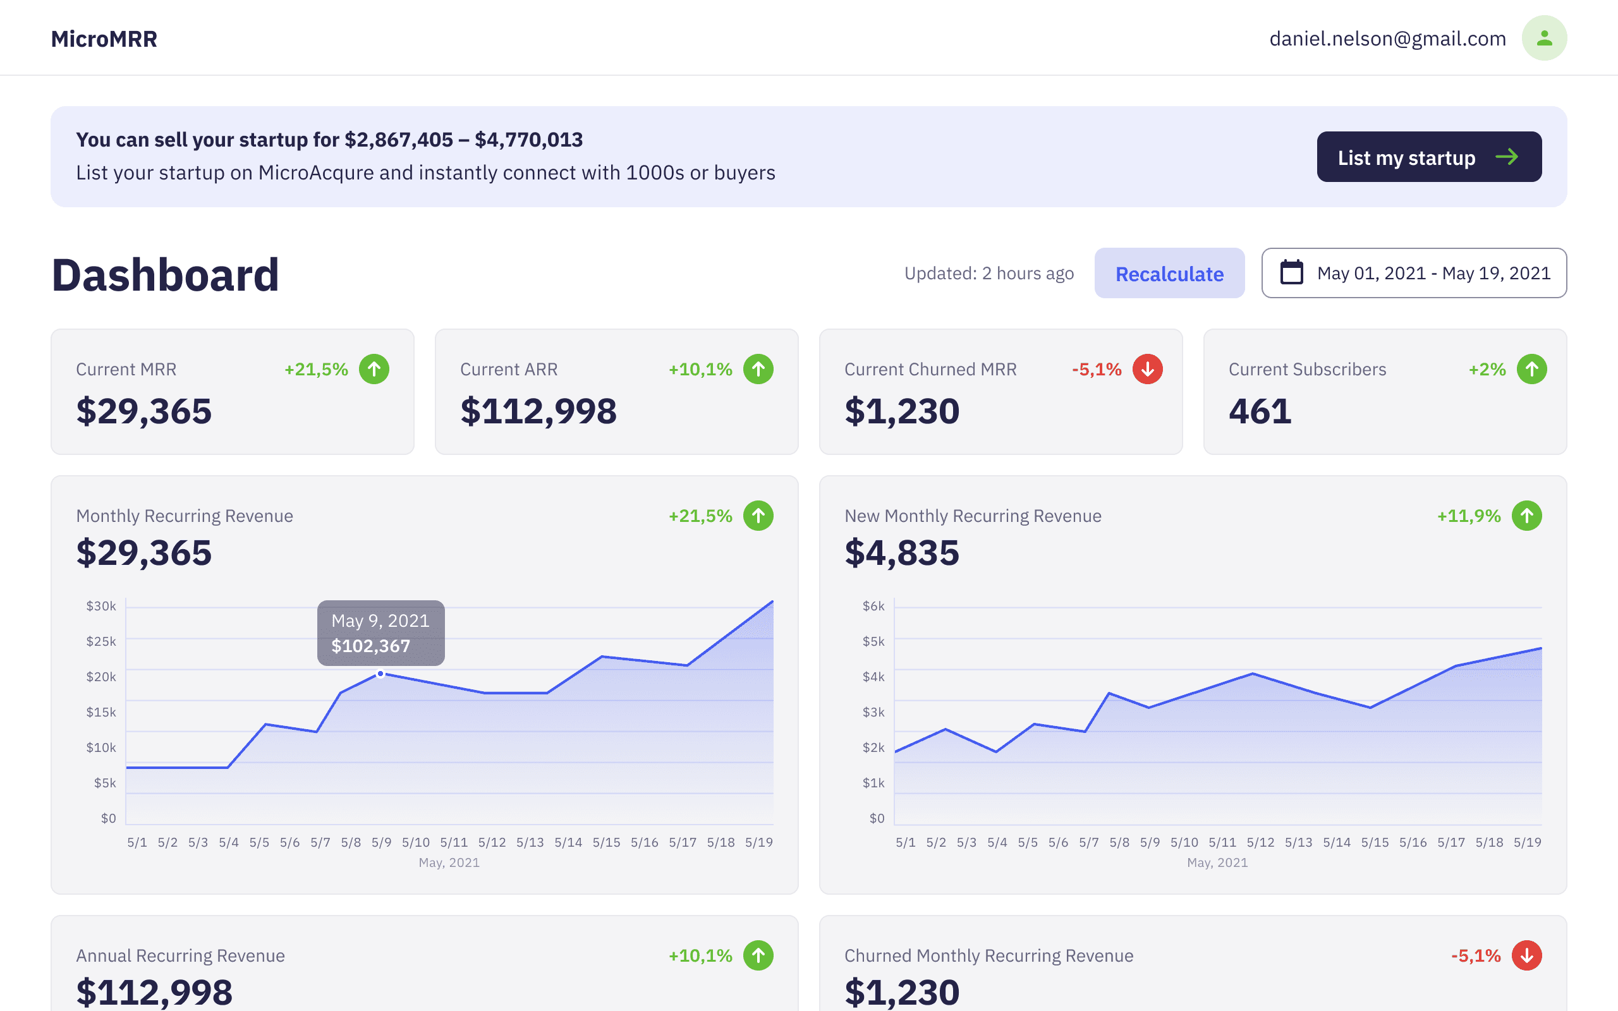Viewport: 1618px width, 1011px height.
Task: Click green arrow on Monthly Recurring Revenue chart
Action: 758,516
